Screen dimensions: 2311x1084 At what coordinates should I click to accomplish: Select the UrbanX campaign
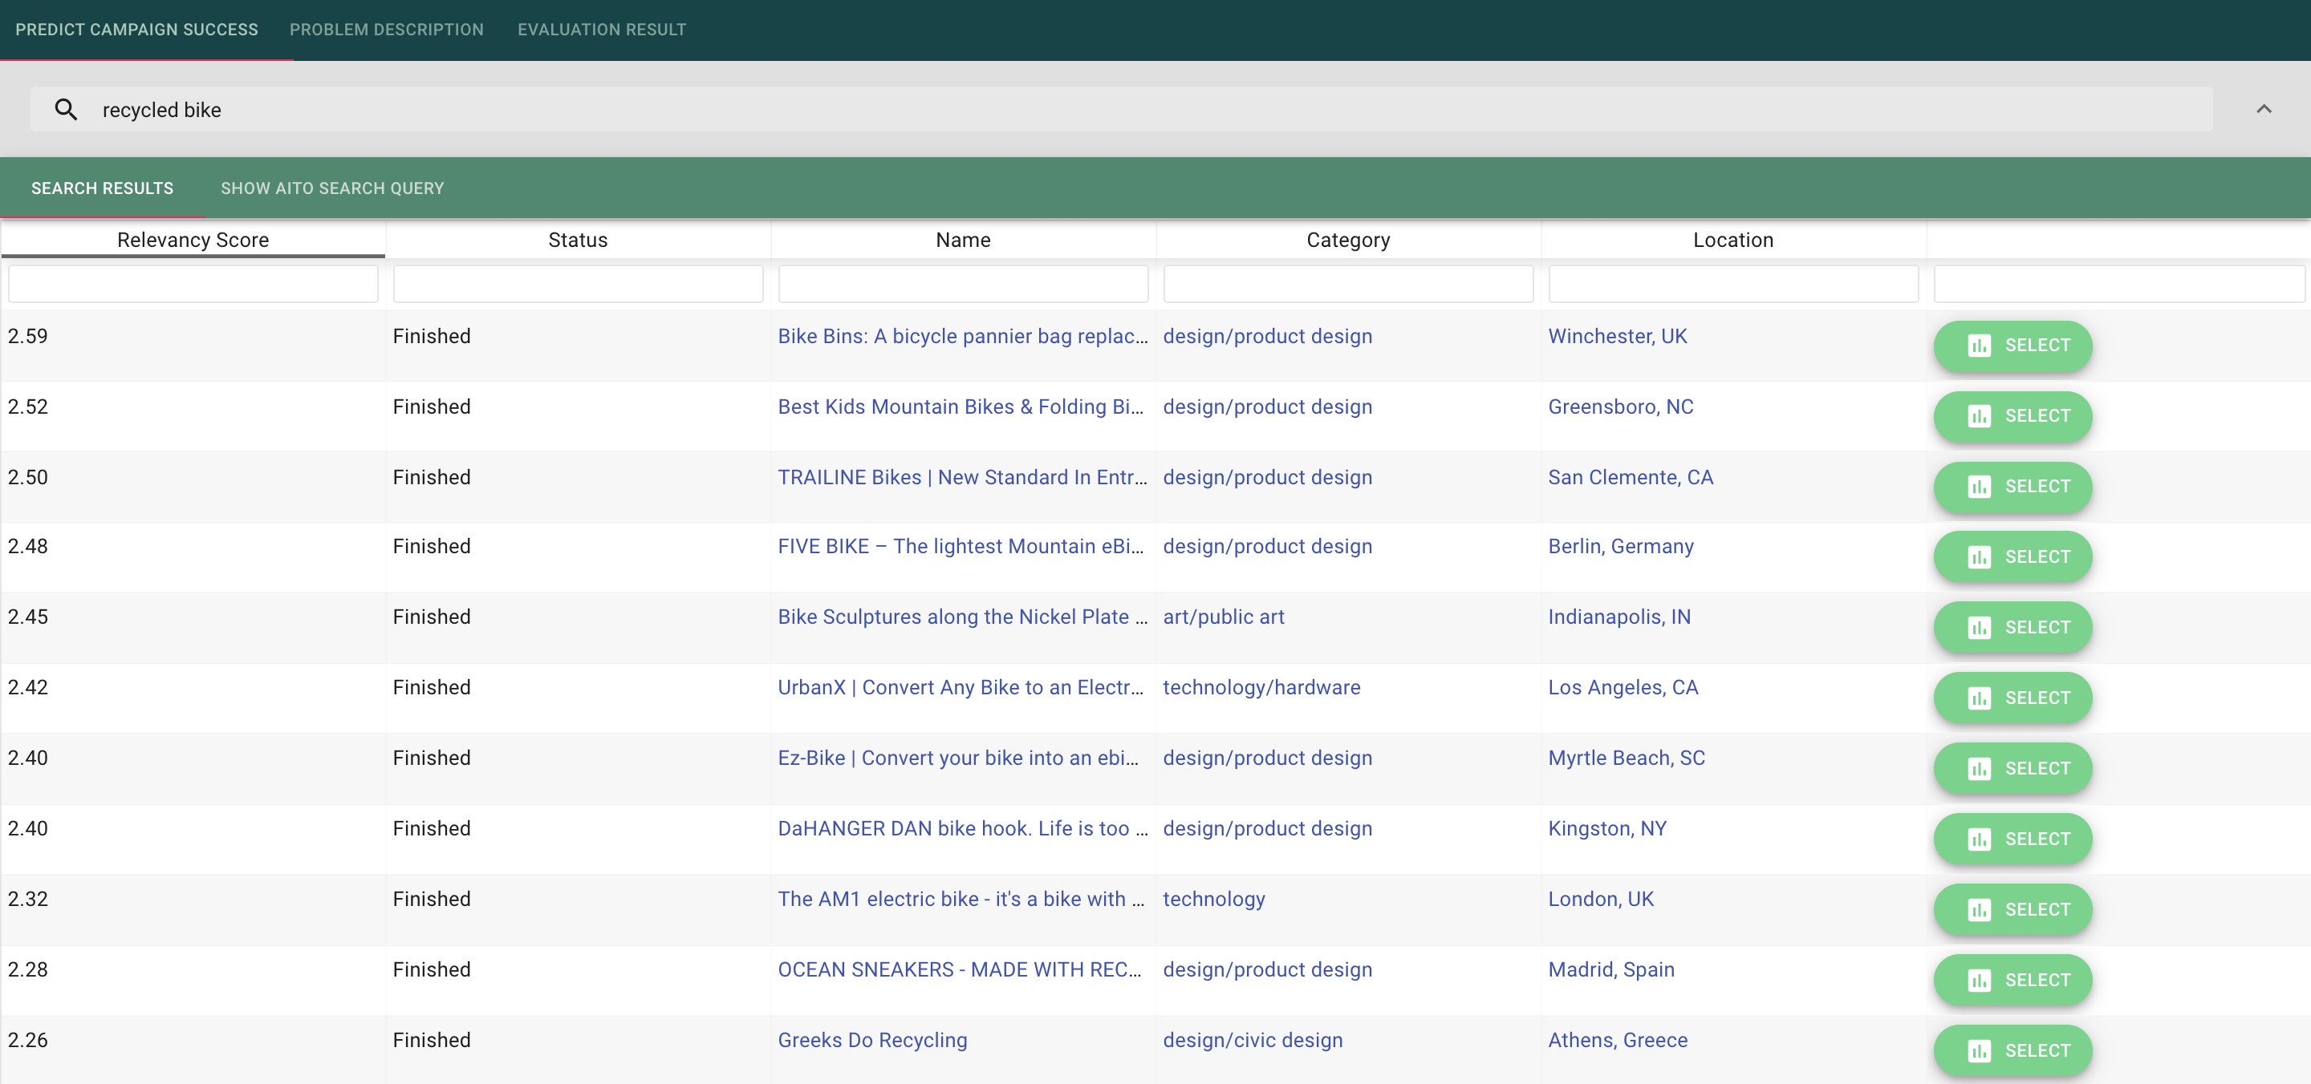pyautogui.click(x=2012, y=698)
